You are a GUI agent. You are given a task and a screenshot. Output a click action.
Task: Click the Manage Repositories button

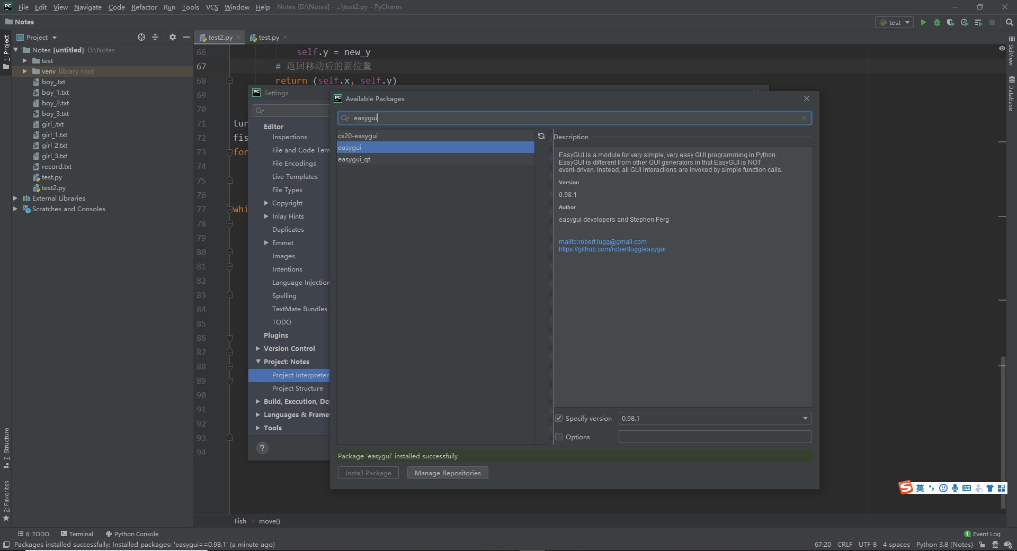click(448, 473)
